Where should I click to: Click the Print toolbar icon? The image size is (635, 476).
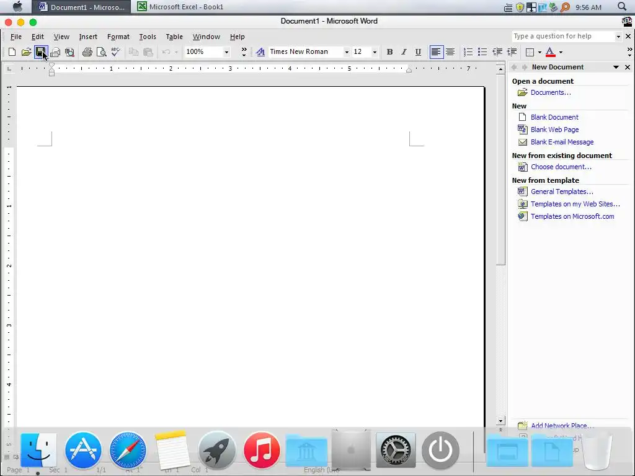[x=87, y=52]
